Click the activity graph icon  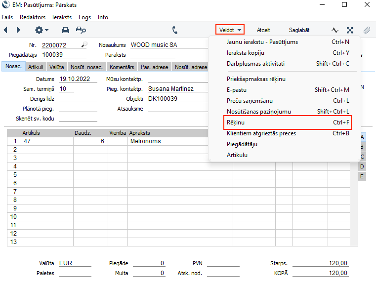[x=334, y=30]
